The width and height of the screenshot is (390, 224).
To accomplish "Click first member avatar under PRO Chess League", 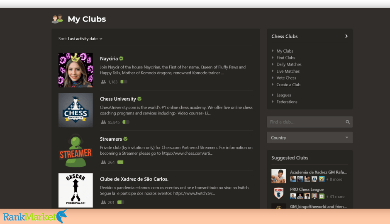I will (x=293, y=196).
